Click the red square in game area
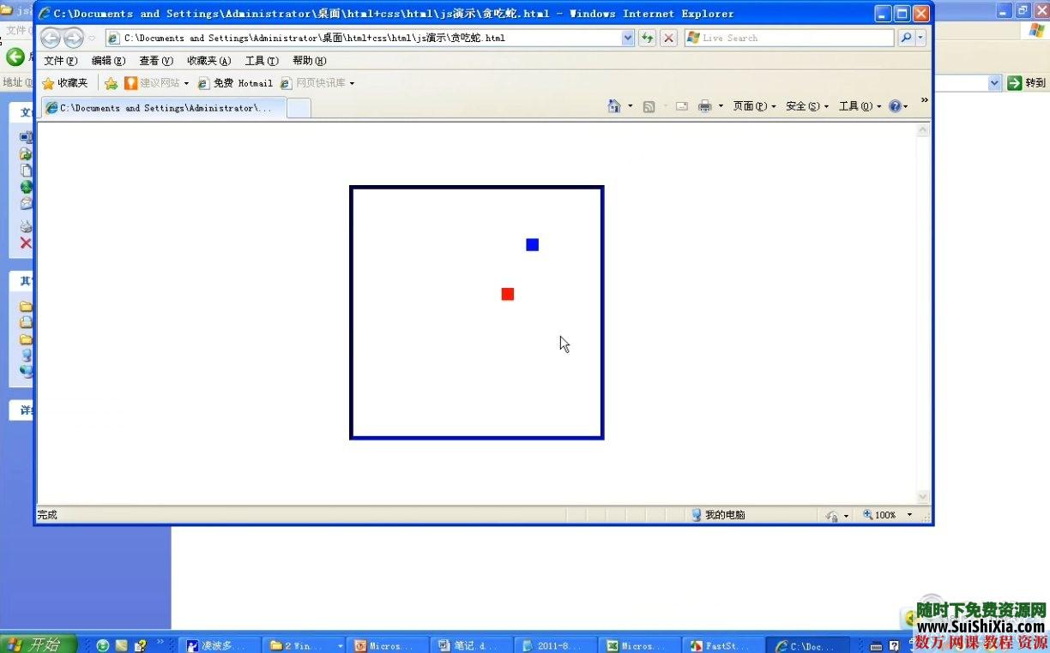 (x=508, y=294)
